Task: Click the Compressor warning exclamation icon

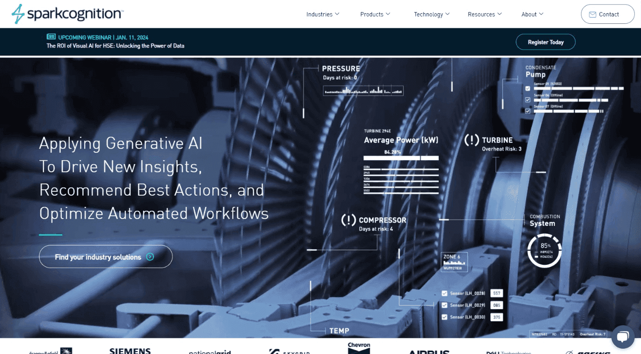Action: pyautogui.click(x=348, y=220)
